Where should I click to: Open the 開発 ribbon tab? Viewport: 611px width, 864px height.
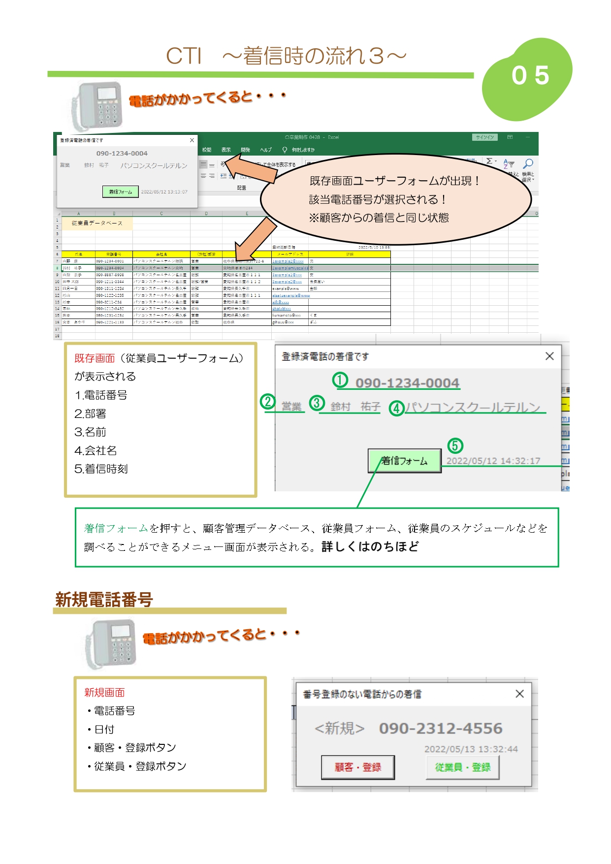tap(246, 150)
